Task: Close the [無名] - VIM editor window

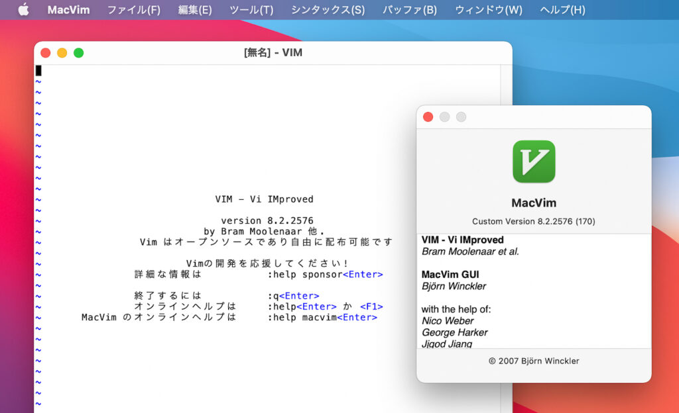Action: [46, 53]
